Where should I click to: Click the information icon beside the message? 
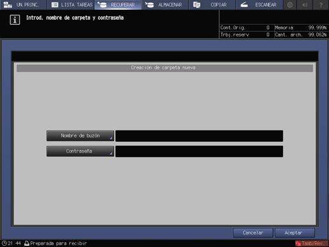(15, 20)
